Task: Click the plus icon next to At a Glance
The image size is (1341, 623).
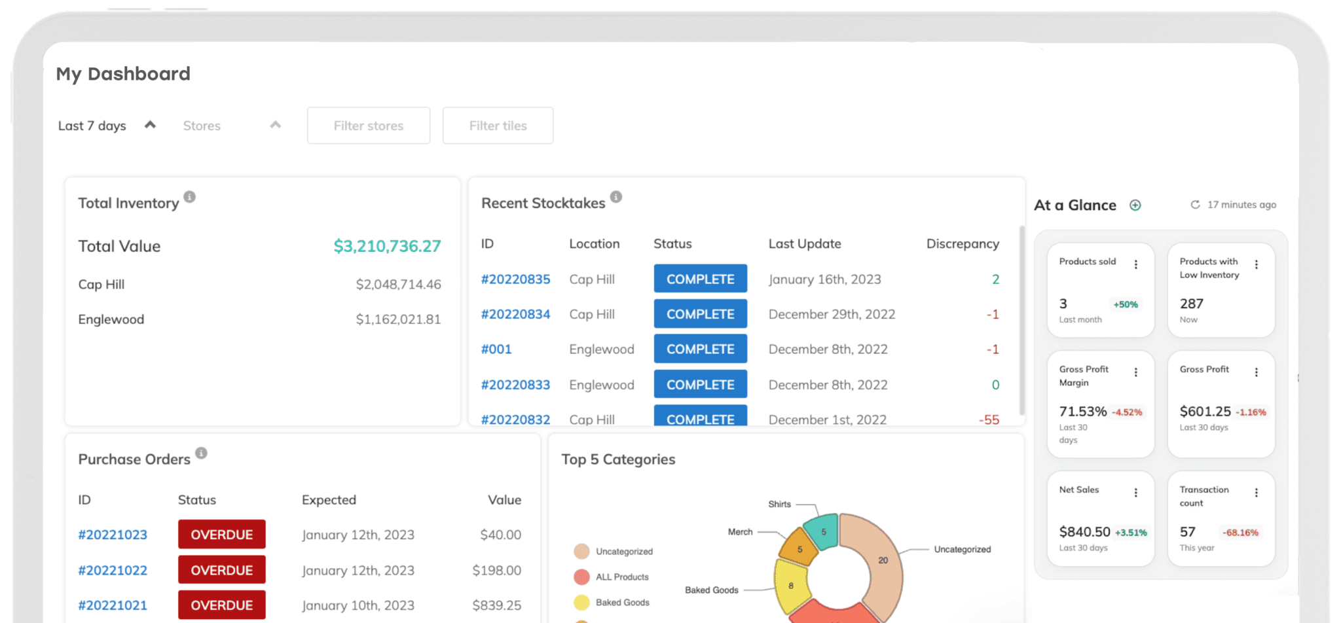Action: pyautogui.click(x=1135, y=205)
